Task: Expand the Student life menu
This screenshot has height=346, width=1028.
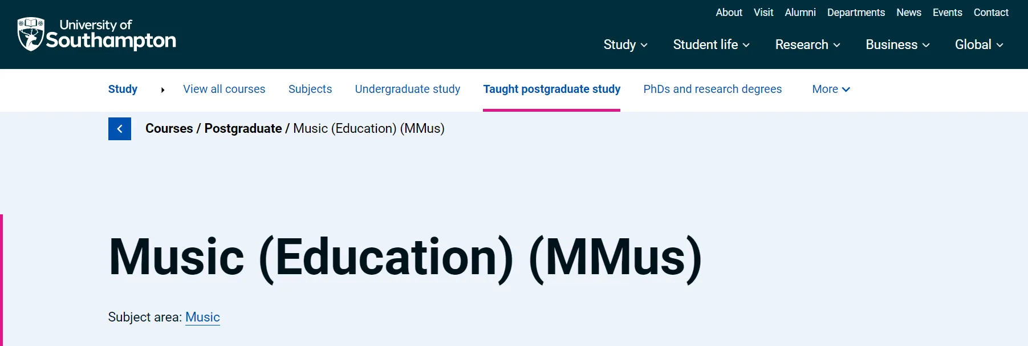Action: coord(711,44)
